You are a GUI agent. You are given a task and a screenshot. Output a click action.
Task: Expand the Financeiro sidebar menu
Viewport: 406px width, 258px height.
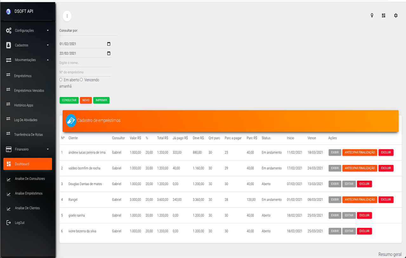tap(28, 149)
